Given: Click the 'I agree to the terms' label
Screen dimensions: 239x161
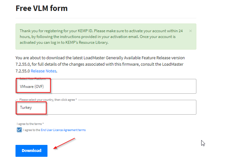Looking at the screenshot, I should (x=30, y=124).
